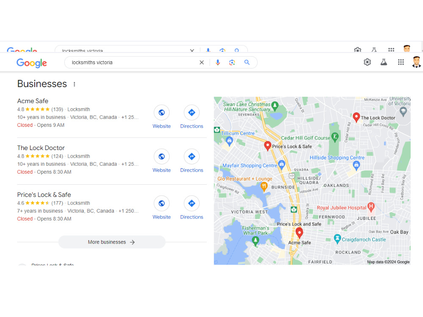The image size is (423, 317).
Task: Open The Lock Doctor business title
Action: [x=41, y=148]
